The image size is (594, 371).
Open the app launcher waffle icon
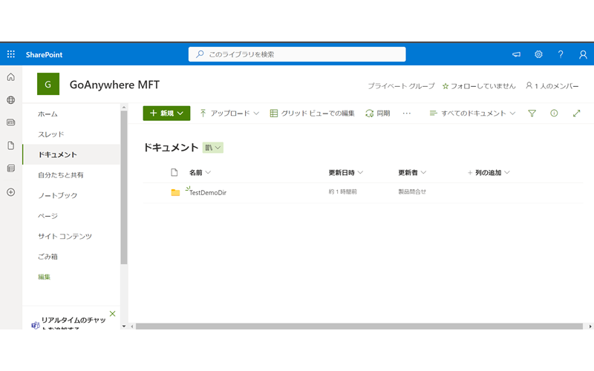(11, 54)
